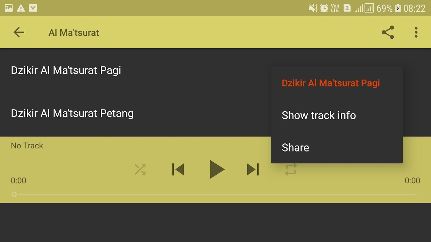This screenshot has height=242, width=431.
Task: Tap the No Track label
Action: (27, 146)
